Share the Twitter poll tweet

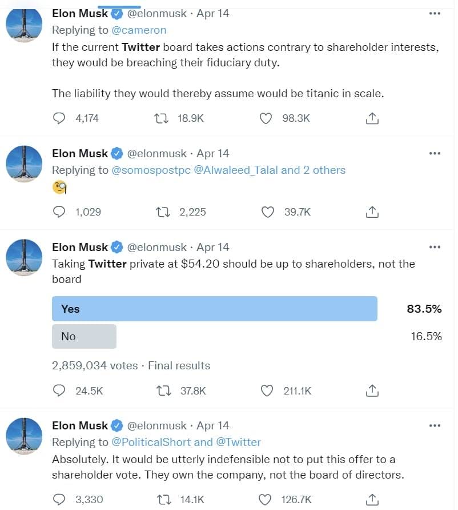pyautogui.click(x=372, y=391)
